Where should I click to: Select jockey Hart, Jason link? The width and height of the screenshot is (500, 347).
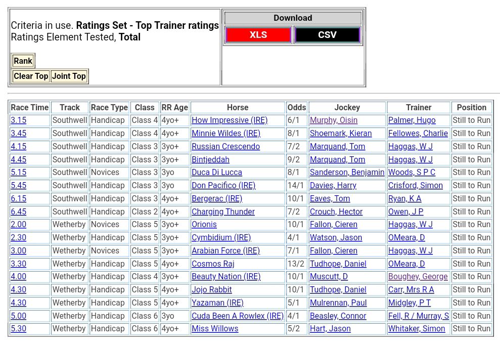pos(330,329)
